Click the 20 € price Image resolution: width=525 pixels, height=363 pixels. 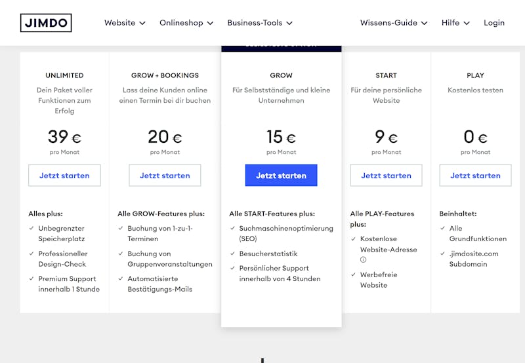(165, 137)
